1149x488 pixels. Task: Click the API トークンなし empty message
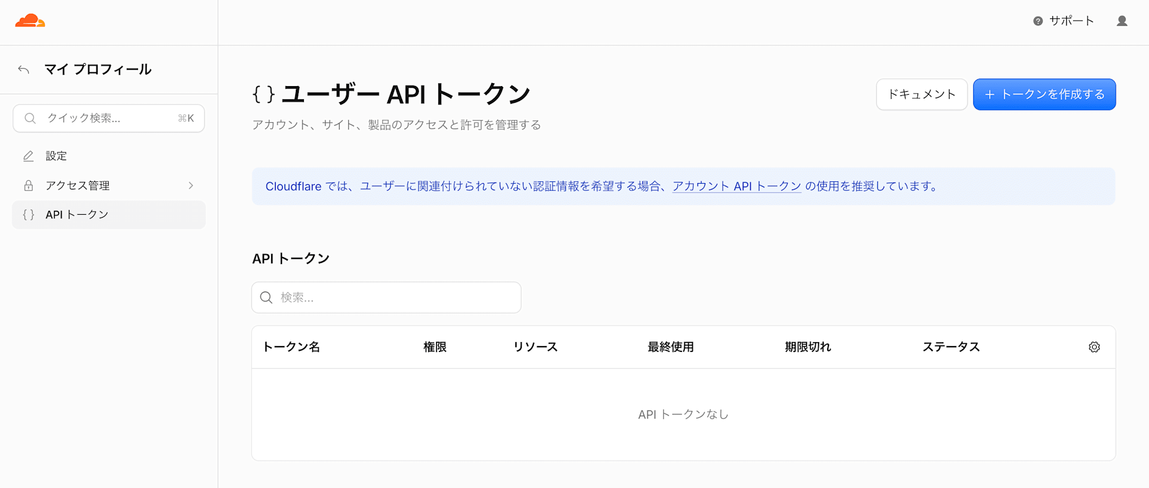tap(683, 415)
